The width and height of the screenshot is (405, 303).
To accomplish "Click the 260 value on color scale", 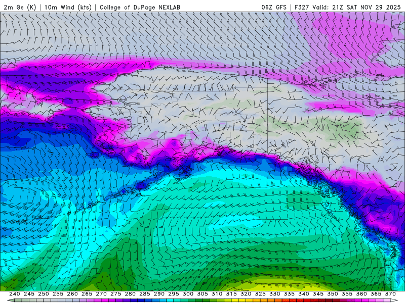I will (x=72, y=294).
